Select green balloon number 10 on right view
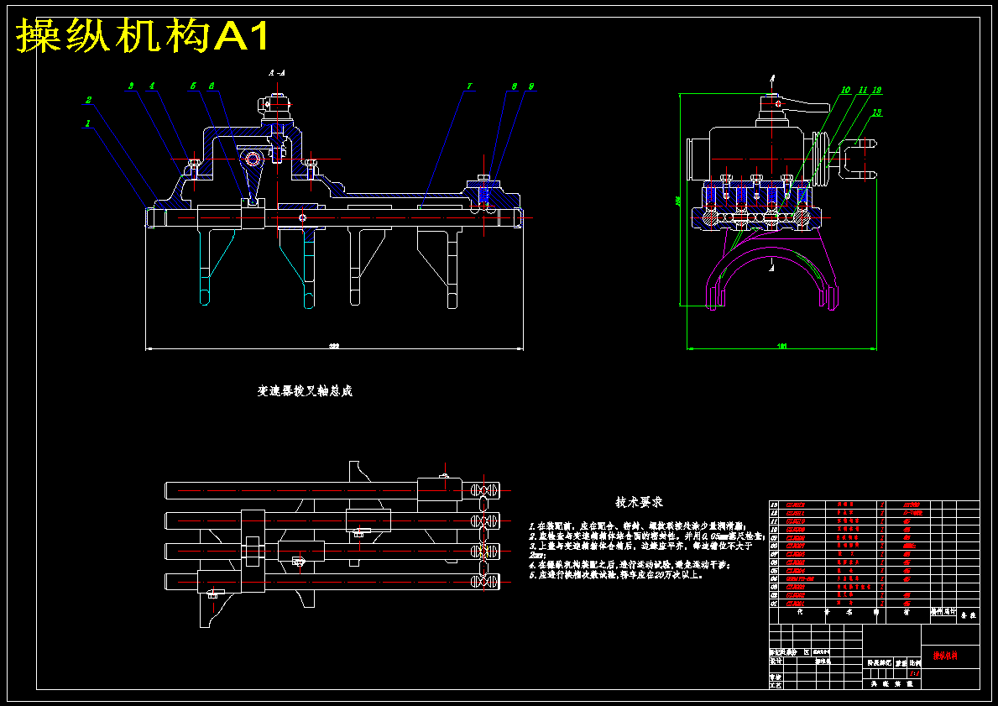The image size is (998, 706). pos(846,91)
